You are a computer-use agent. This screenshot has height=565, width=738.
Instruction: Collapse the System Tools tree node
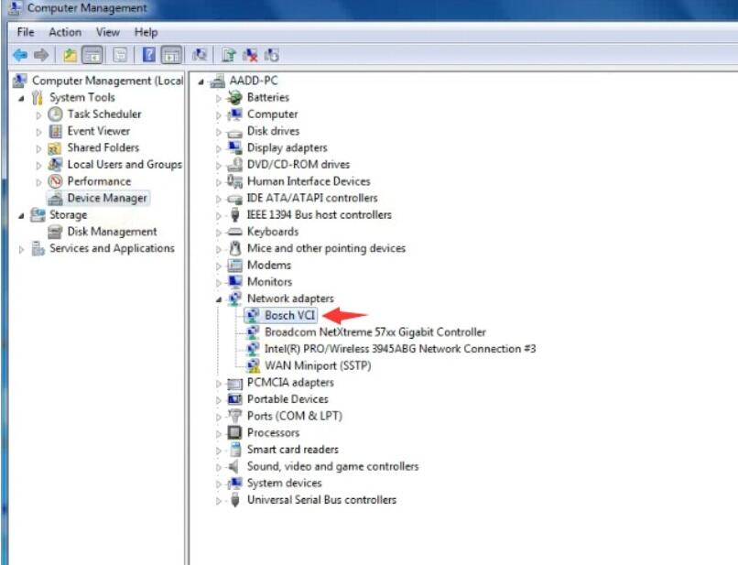(21, 98)
